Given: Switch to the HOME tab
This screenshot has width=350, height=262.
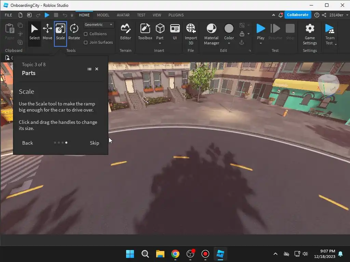Looking at the screenshot, I should 84,15.
